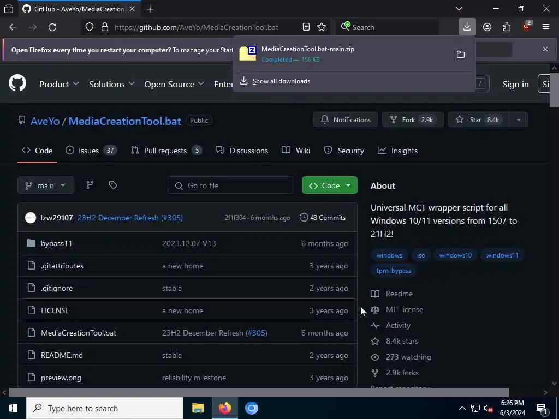The width and height of the screenshot is (559, 419).
Task: Open 23H2 December Refresh commit link
Action: click(x=130, y=218)
